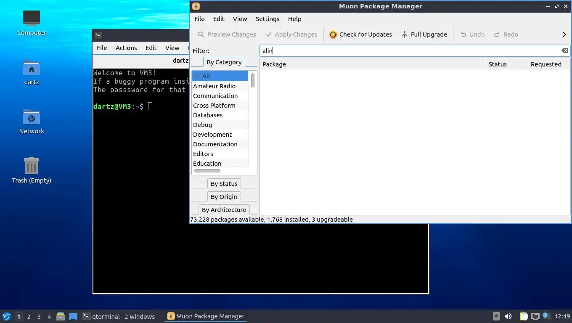Select the Development category

click(x=220, y=135)
